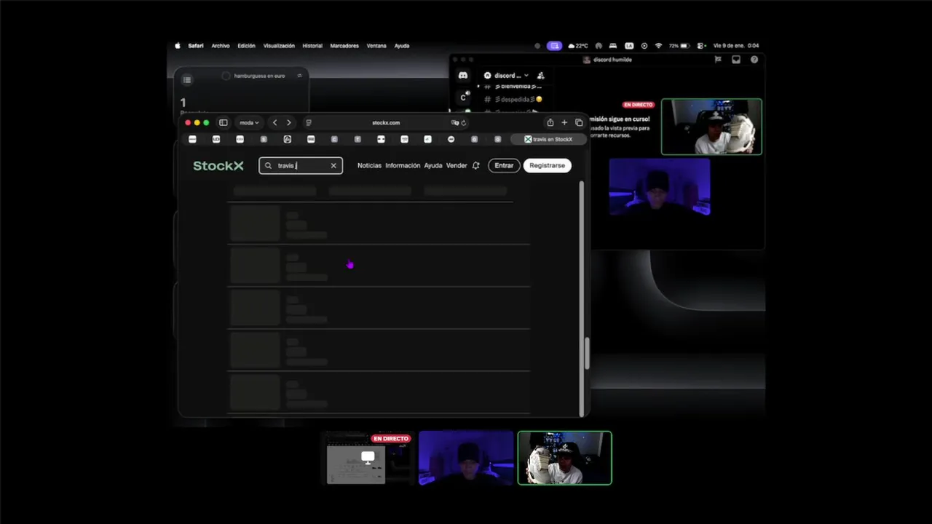932x524 pixels.
Task: Select the 'travis en StockX' tab
Action: pos(549,139)
